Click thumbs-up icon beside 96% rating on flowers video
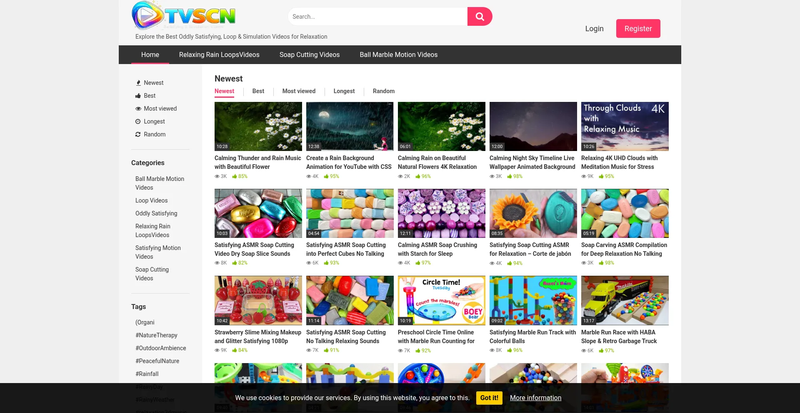 (x=418, y=176)
